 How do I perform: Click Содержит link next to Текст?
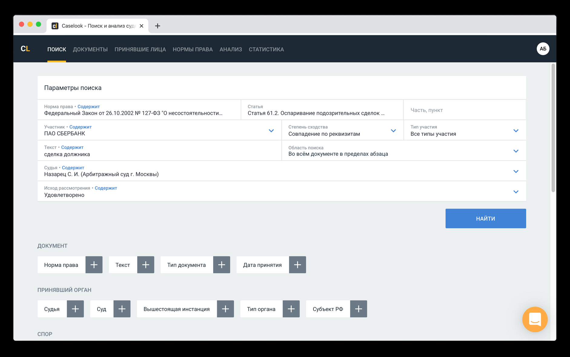tap(72, 147)
